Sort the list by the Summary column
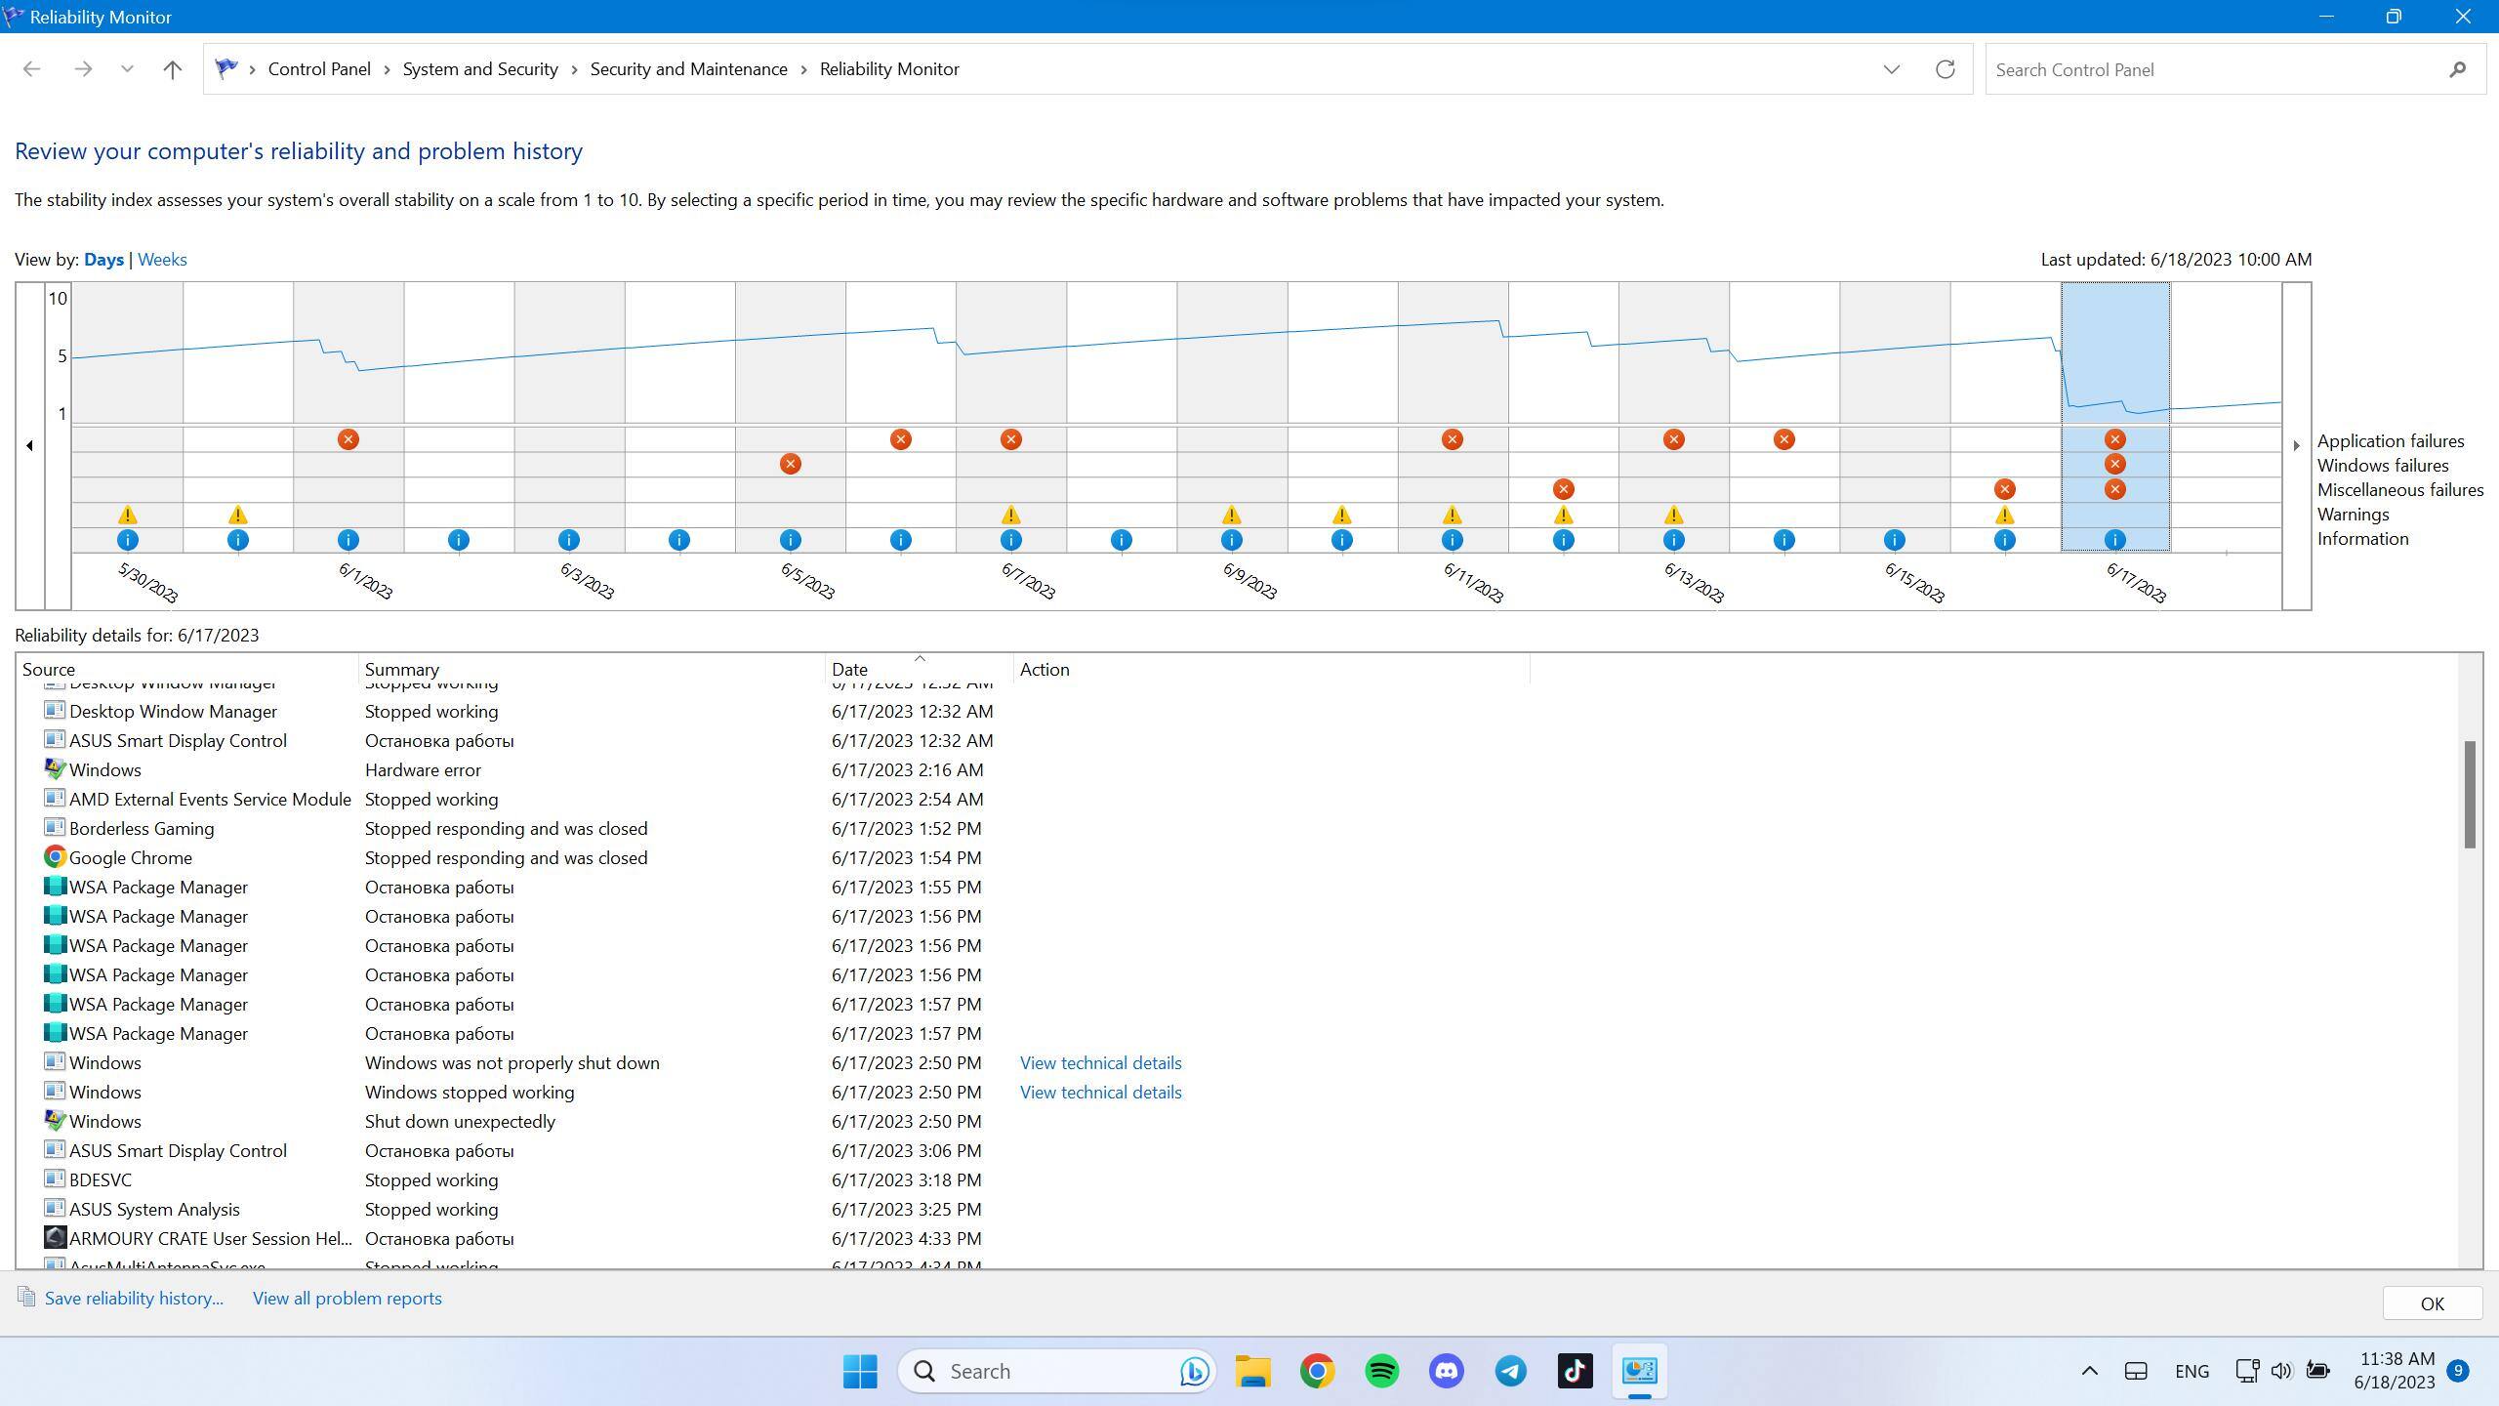The height and width of the screenshot is (1406, 2499). point(401,670)
